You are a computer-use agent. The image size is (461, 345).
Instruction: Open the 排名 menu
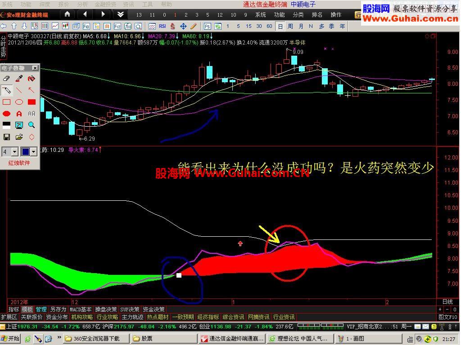317,15
